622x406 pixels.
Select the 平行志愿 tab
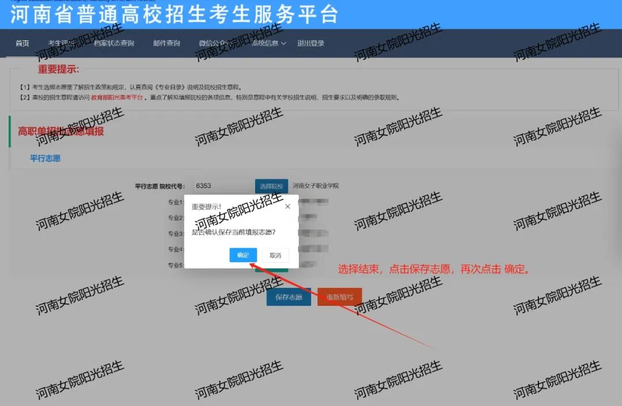coord(45,158)
